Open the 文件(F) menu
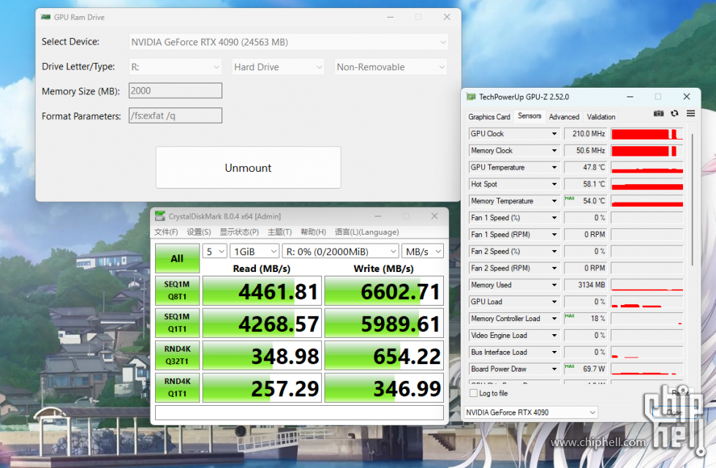716x468 pixels. (x=166, y=232)
